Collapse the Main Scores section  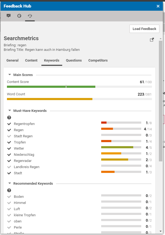coord(10,75)
